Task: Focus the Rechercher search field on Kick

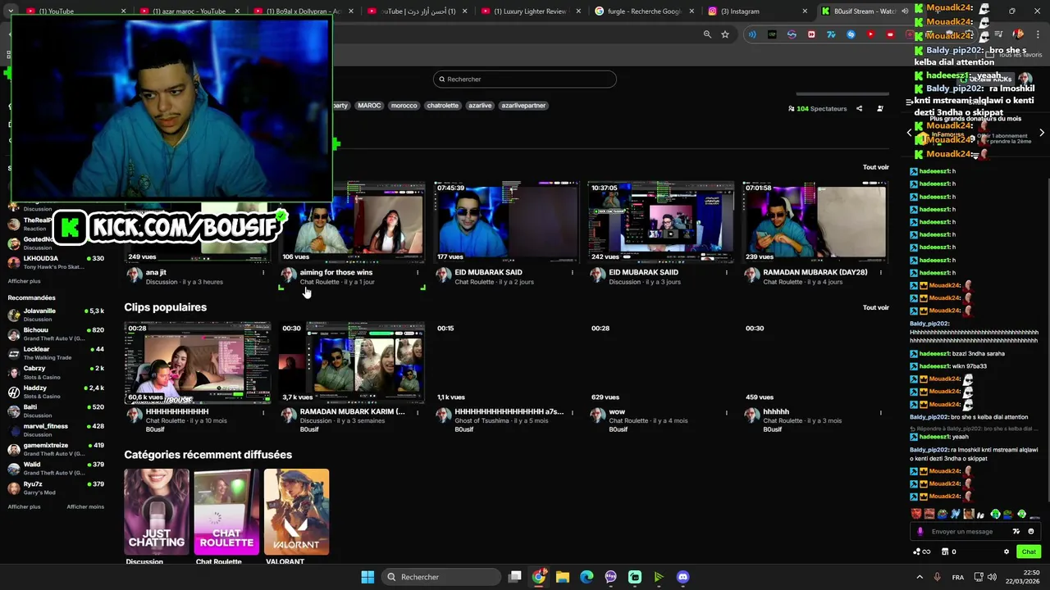Action: pos(525,79)
